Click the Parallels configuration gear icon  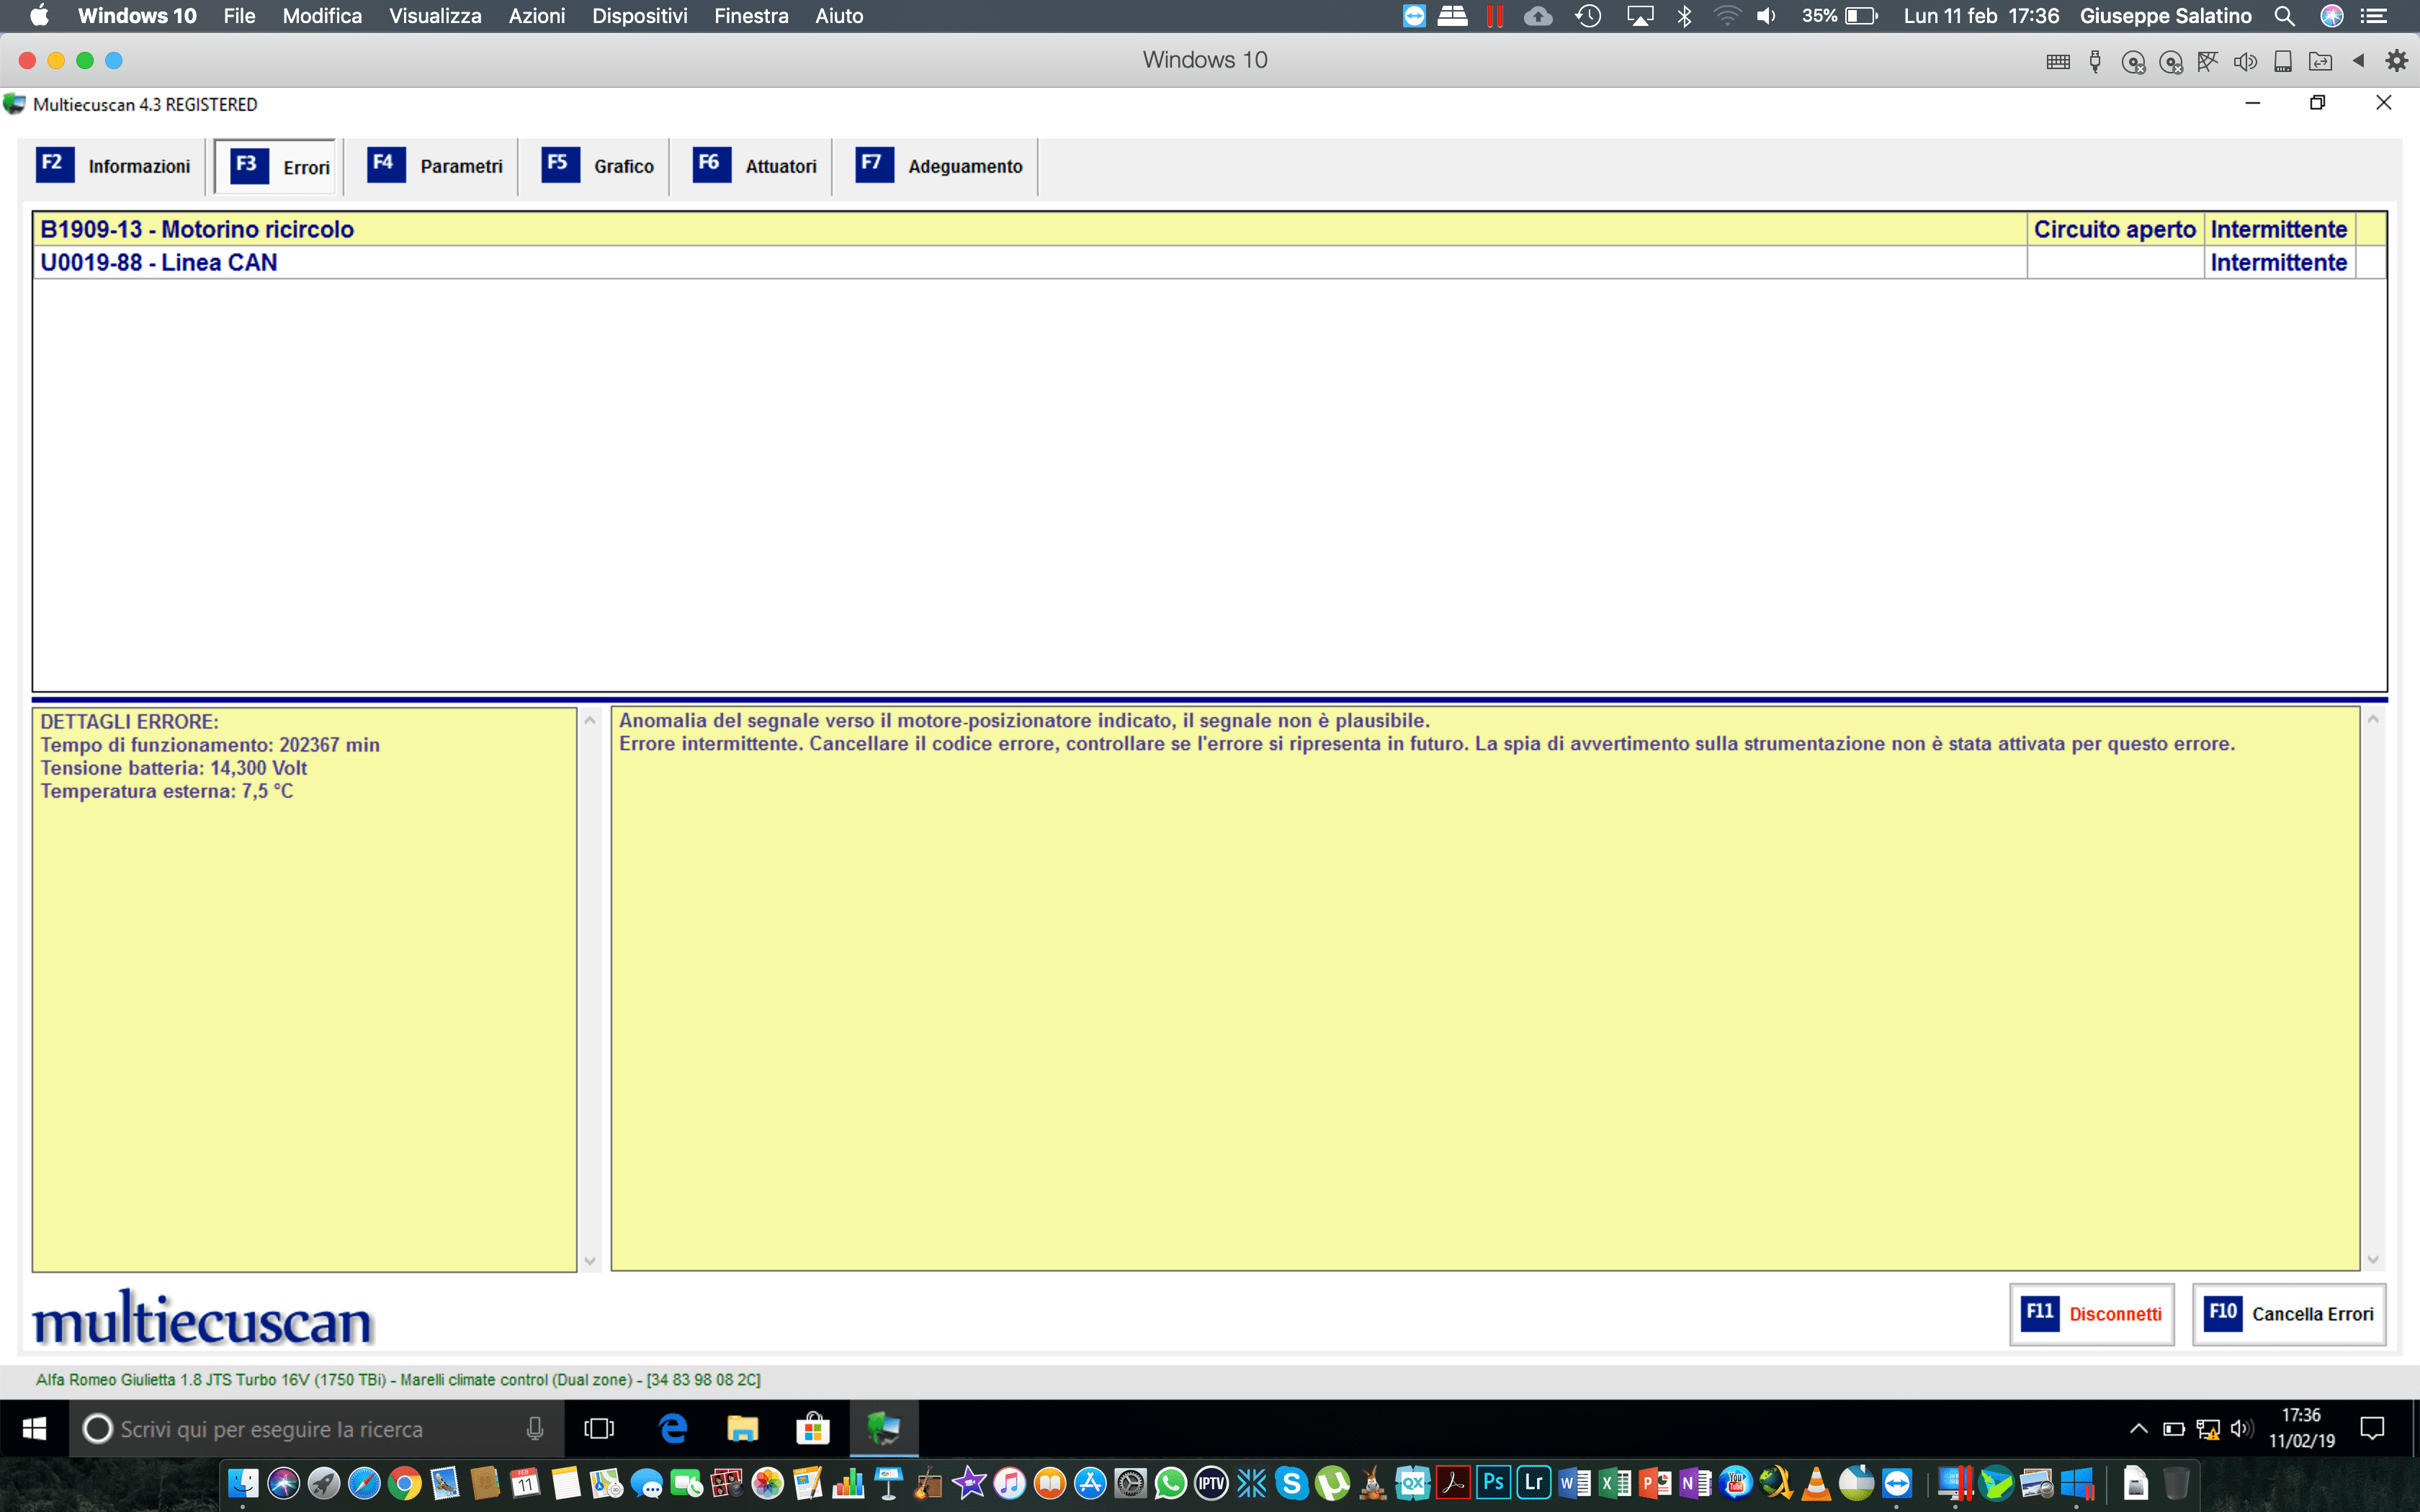[x=2396, y=61]
